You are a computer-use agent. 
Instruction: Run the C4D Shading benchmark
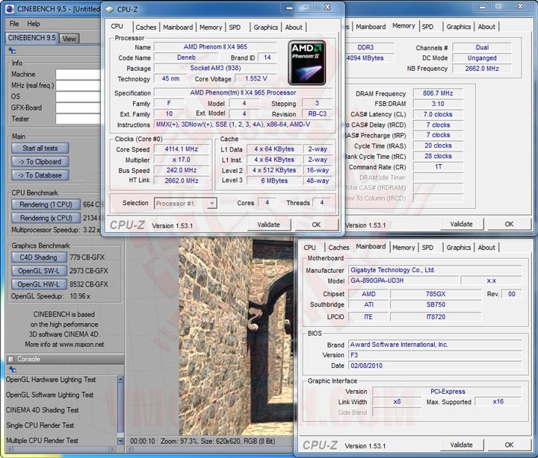[38, 257]
